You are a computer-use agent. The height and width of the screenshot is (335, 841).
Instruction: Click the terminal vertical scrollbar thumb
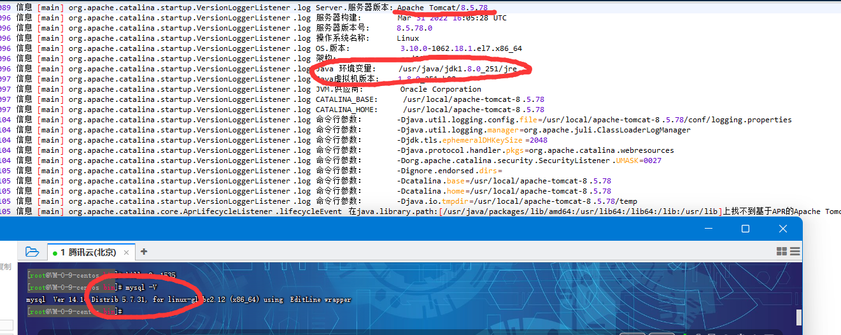click(799, 317)
